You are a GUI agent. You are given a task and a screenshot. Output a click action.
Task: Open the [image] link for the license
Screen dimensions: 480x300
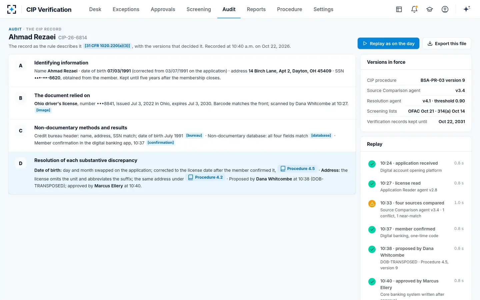click(43, 110)
